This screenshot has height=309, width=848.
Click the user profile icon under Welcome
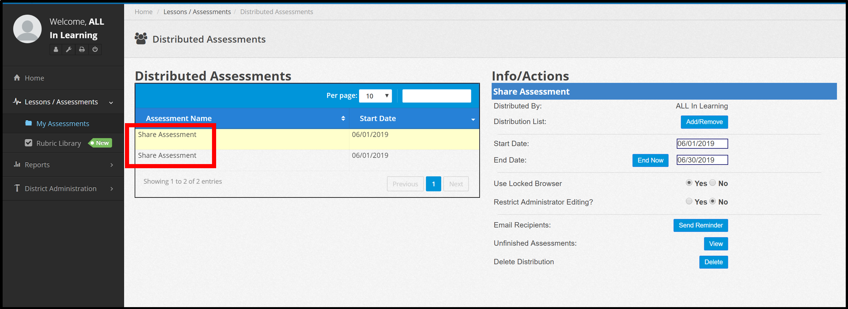tap(56, 50)
